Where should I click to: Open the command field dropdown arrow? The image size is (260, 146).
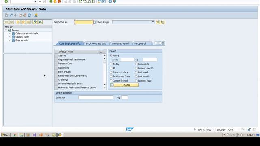(x=35, y=2)
